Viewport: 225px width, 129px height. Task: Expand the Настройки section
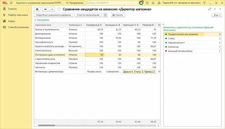[x=42, y=20]
